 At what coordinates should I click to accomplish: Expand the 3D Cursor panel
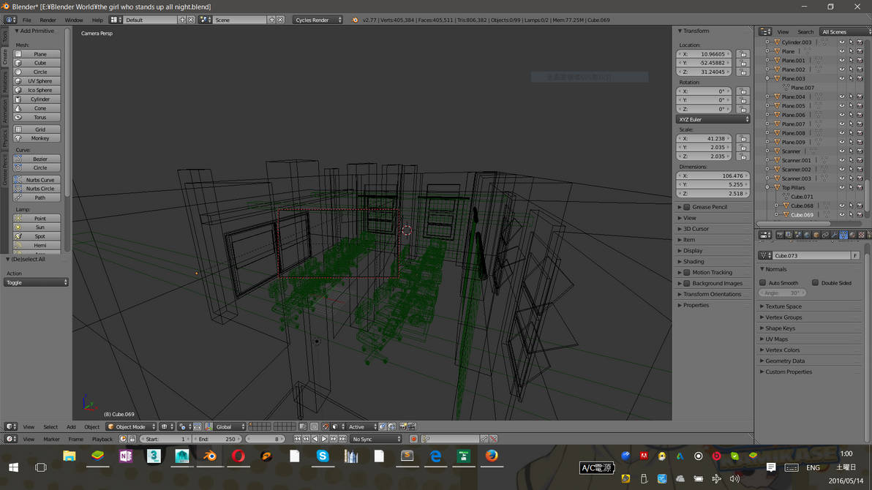pos(696,229)
